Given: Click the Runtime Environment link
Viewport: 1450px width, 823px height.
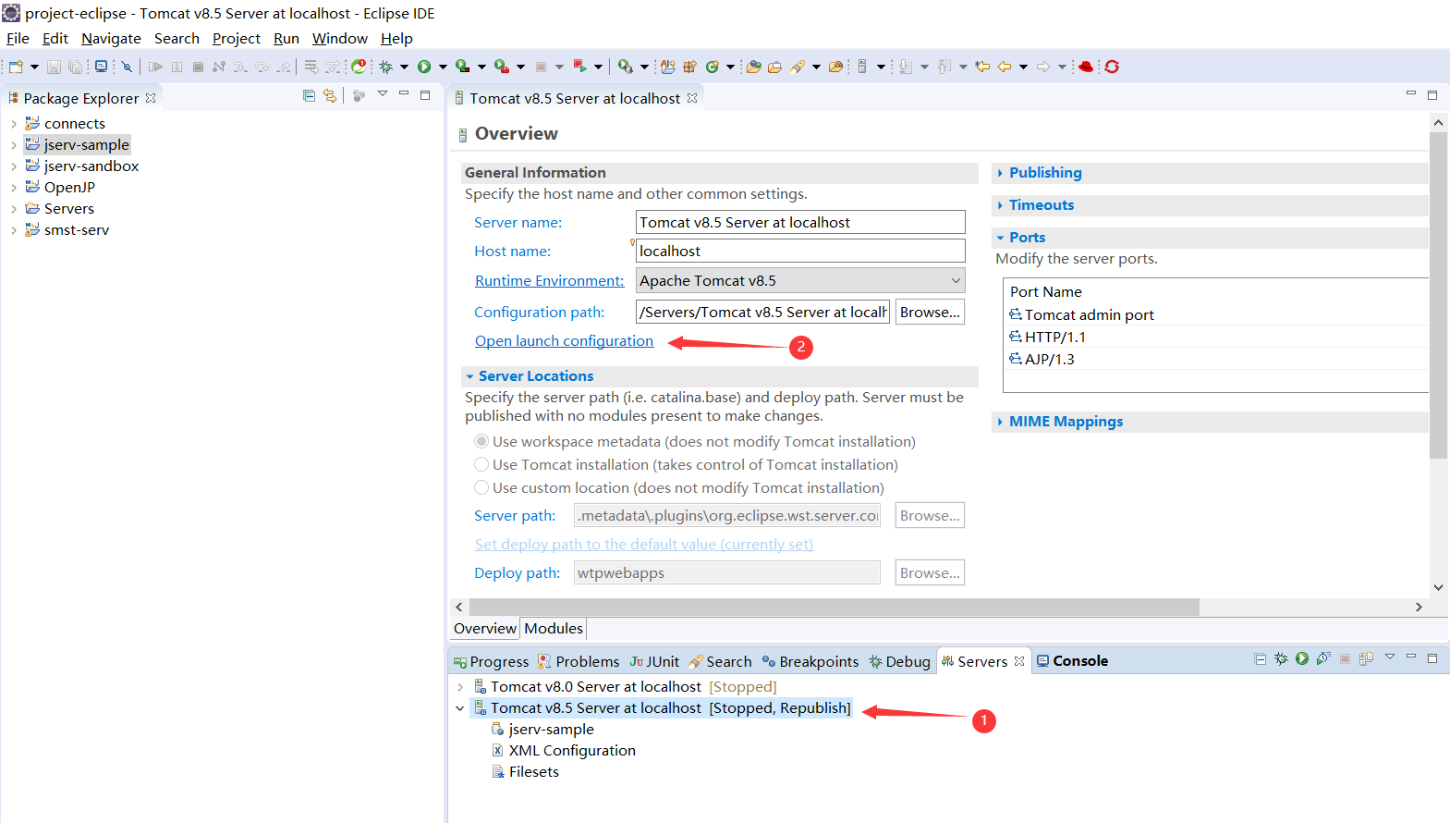Looking at the screenshot, I should pos(549,281).
